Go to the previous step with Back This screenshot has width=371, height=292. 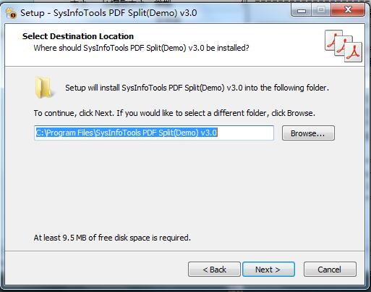[214, 270]
